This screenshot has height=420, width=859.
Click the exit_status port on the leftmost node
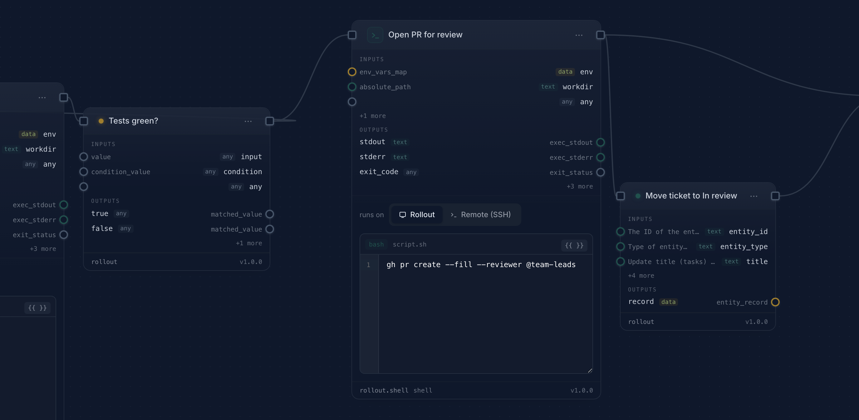63,235
